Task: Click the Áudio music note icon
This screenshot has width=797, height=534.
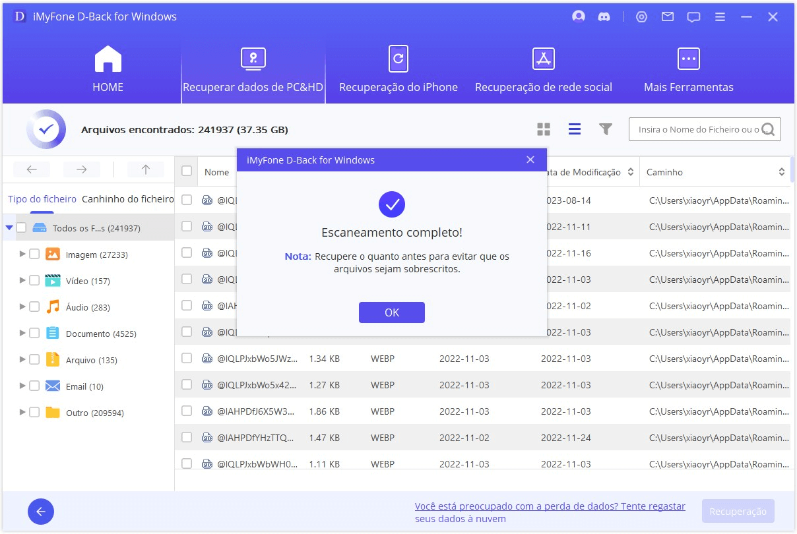Action: coord(53,307)
